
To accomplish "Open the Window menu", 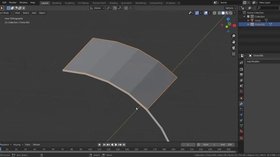I will tap(23, 3).
